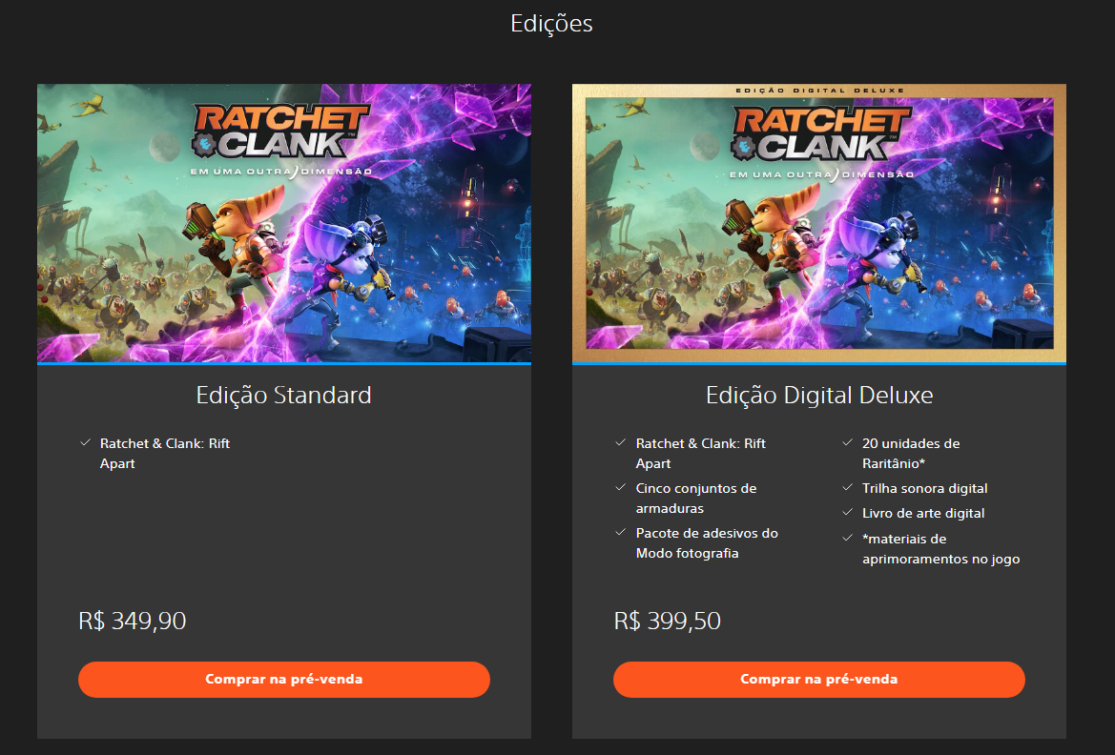The width and height of the screenshot is (1115, 755).
Task: Click the Livro de arte digital text
Action: tap(923, 513)
